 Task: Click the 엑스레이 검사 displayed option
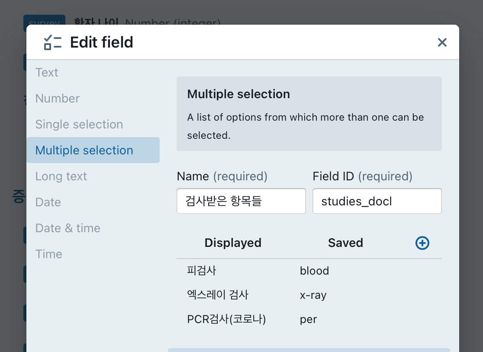(218, 295)
